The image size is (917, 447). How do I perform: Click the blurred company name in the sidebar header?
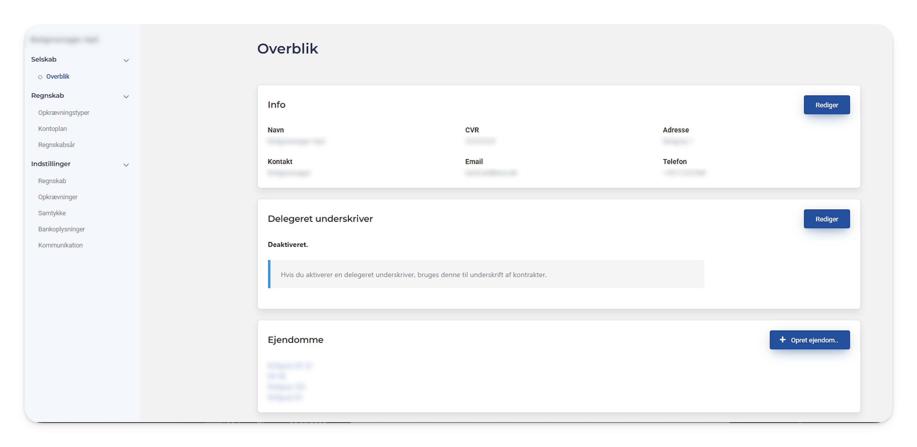[64, 40]
